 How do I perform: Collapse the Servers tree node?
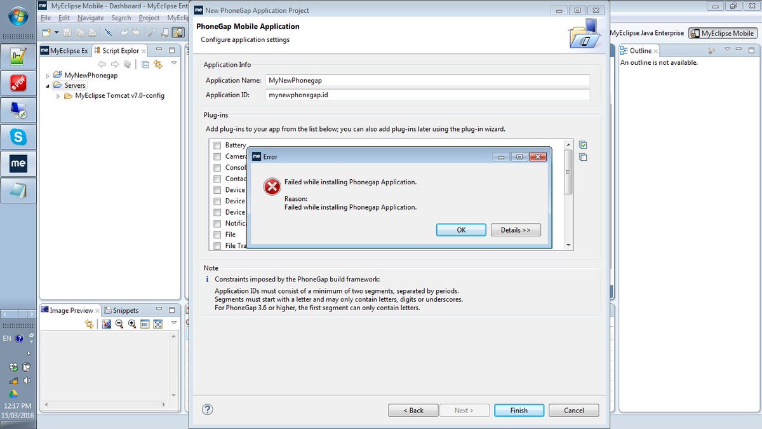point(48,86)
